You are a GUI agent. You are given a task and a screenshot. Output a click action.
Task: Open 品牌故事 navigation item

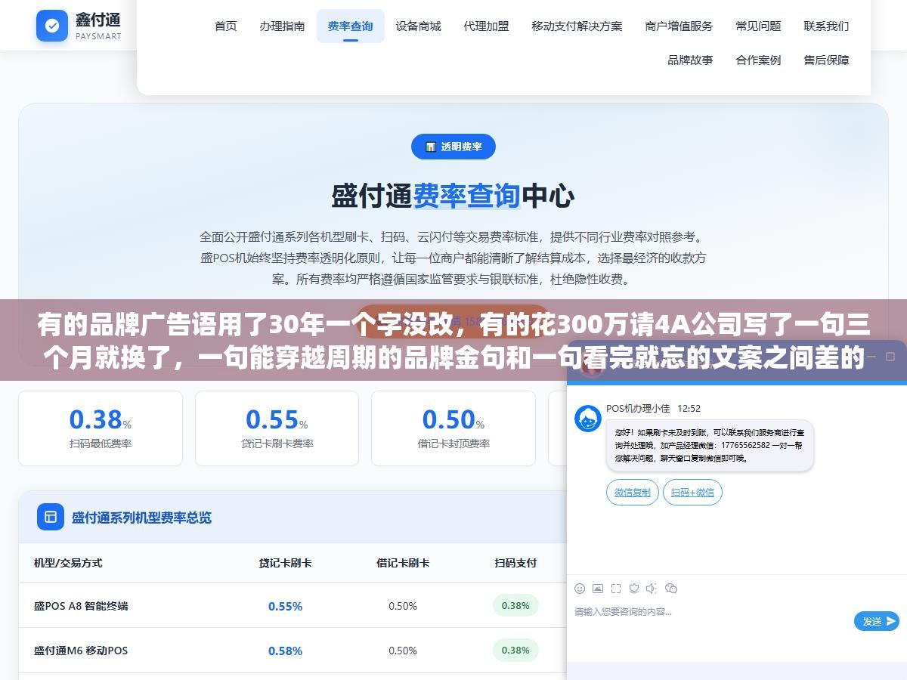coord(690,60)
